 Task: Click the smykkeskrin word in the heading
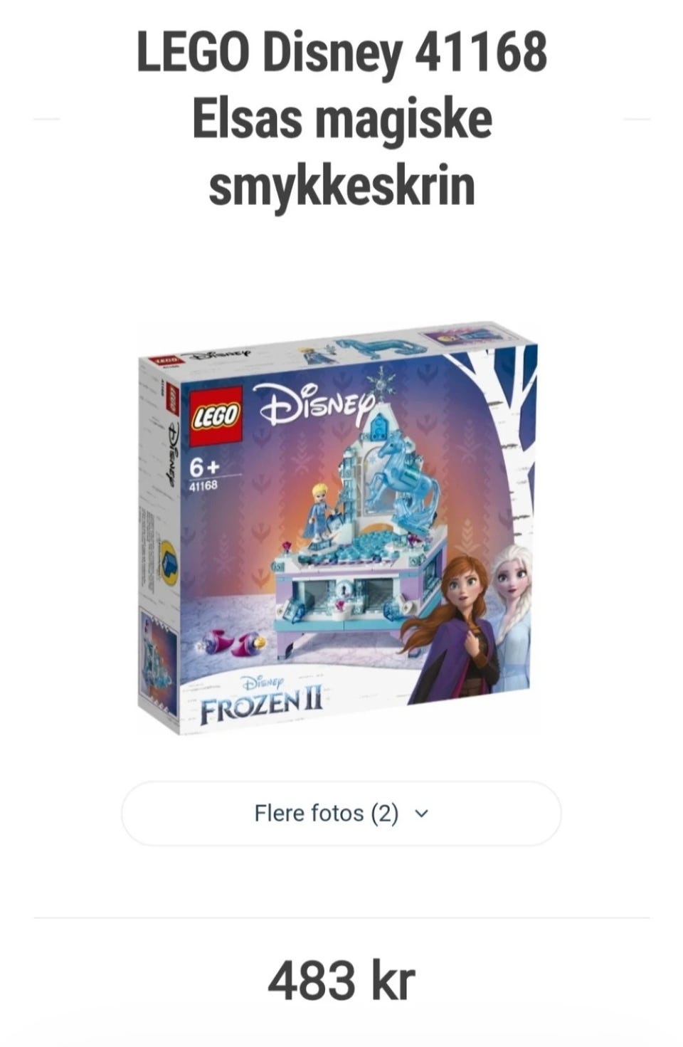coord(341,186)
